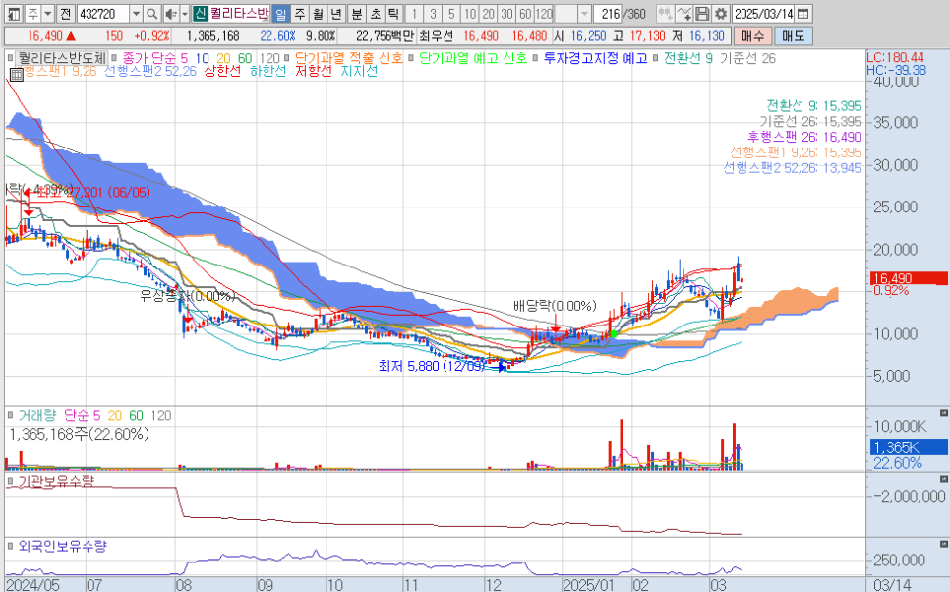Image resolution: width=950 pixels, height=592 pixels.
Task: Click the blue volume tag 1,365K
Action: click(x=909, y=447)
